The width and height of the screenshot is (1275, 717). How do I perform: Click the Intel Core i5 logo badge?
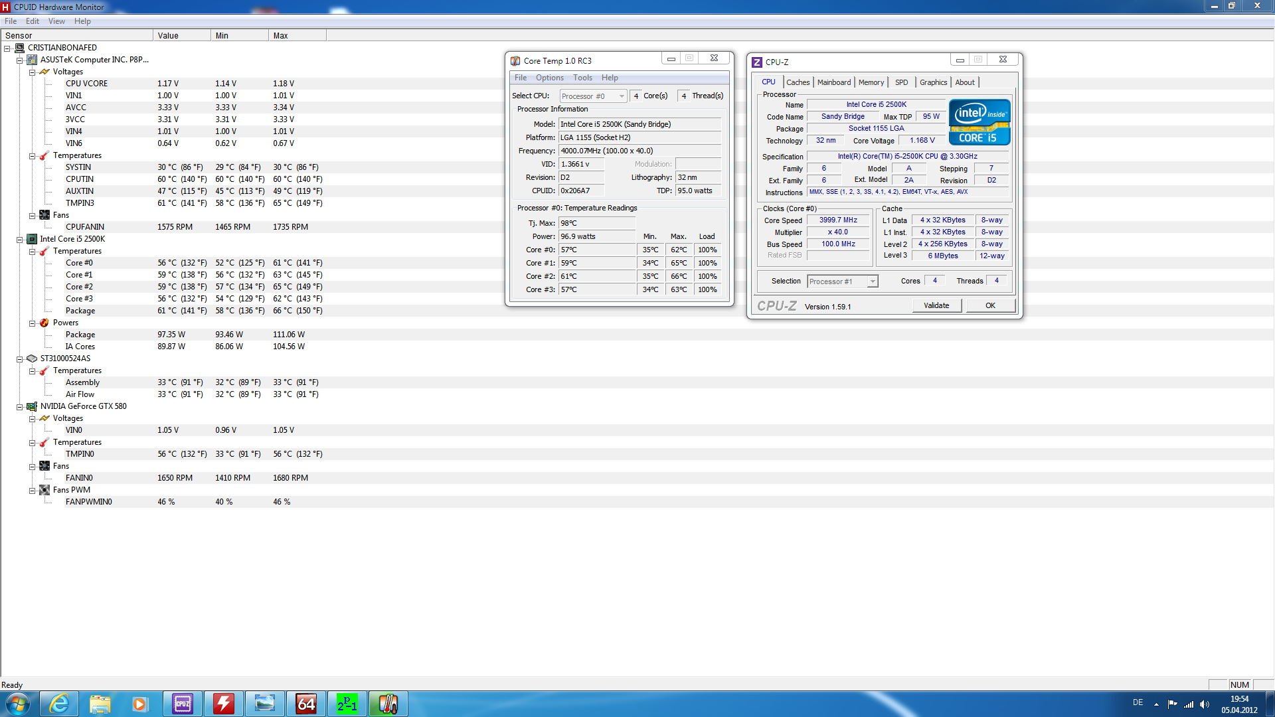979,122
